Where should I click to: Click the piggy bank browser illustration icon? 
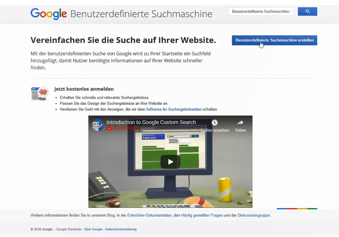tap(40, 93)
